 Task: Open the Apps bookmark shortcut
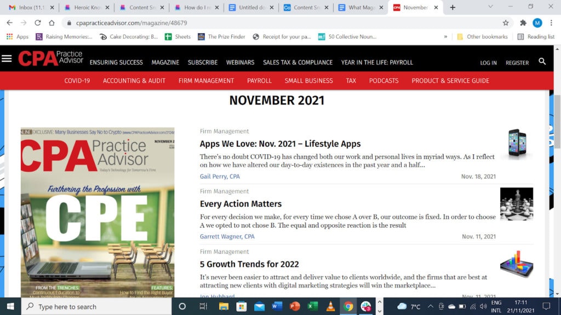pyautogui.click(x=17, y=37)
